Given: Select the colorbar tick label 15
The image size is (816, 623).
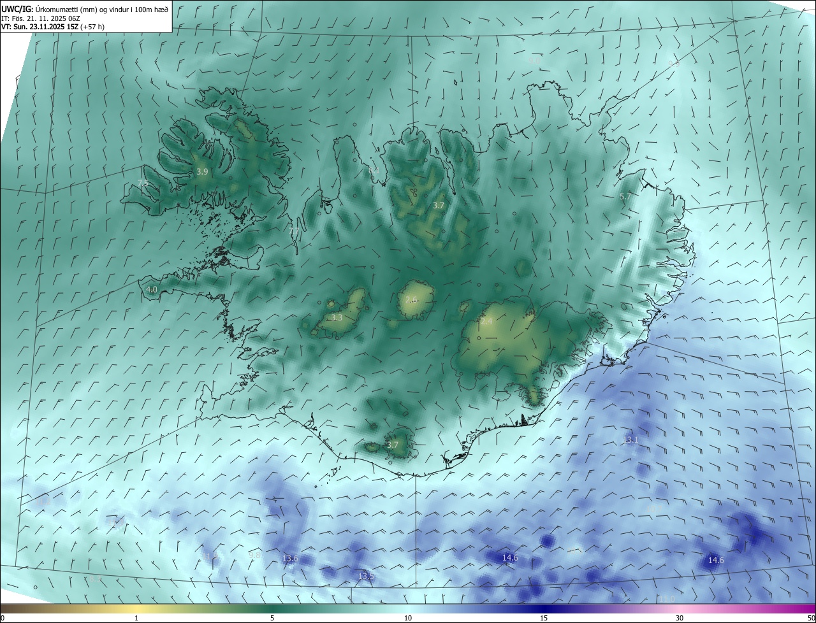Looking at the screenshot, I should tap(544, 618).
